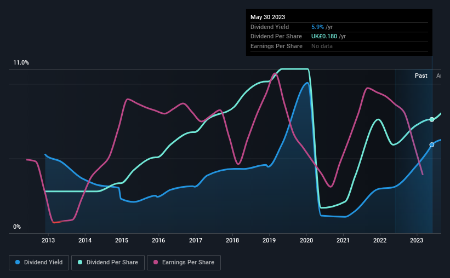Click the May 30 2023 tooltip date heading
450x278 pixels.
(x=268, y=17)
